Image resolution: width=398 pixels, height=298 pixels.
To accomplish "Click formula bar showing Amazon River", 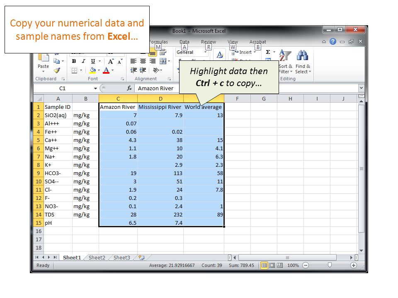I will point(246,89).
